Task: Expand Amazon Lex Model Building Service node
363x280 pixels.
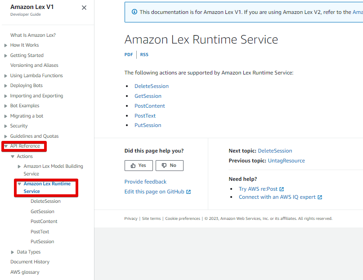Action: pos(19,166)
